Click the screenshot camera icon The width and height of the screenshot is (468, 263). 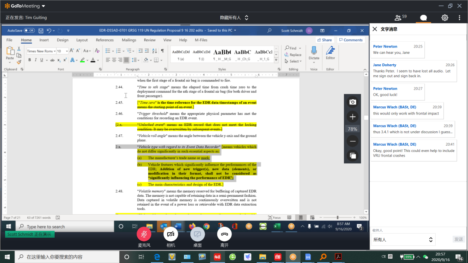[353, 102]
